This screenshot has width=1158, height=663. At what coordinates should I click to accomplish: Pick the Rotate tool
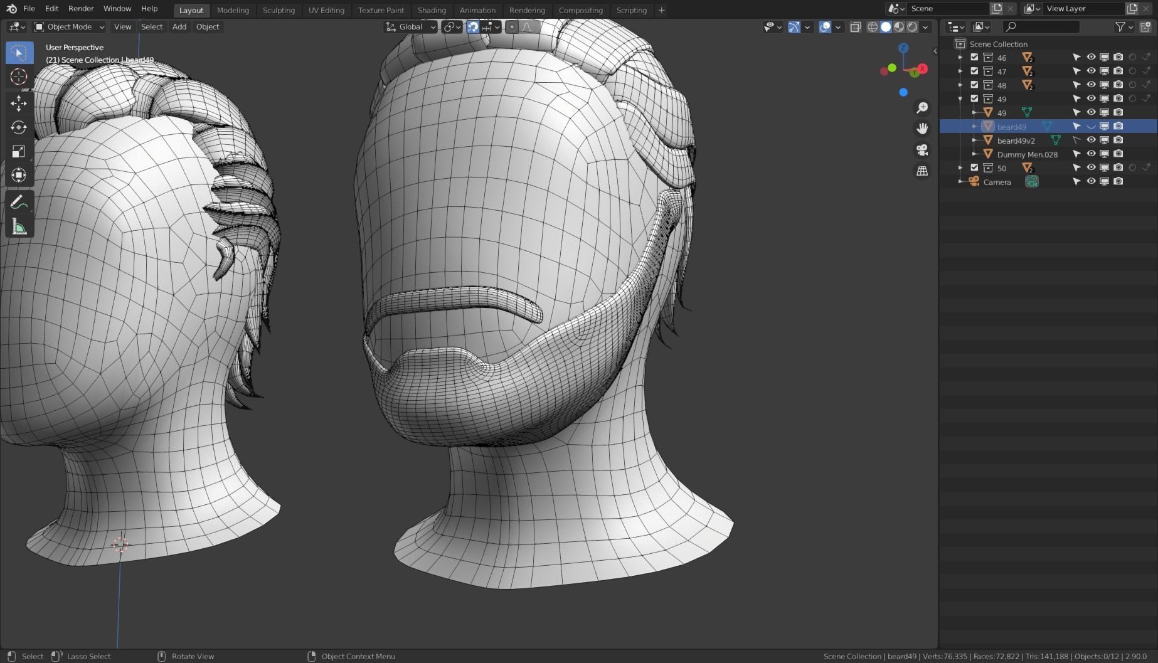point(19,127)
